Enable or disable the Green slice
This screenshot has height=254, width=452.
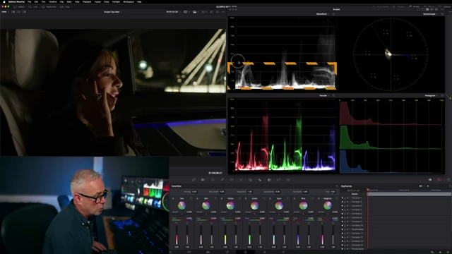(x=246, y=198)
